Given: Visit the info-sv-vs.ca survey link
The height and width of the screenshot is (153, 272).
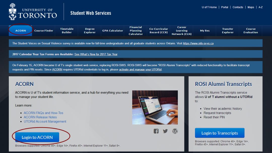Looking at the screenshot, I should tap(198, 43).
